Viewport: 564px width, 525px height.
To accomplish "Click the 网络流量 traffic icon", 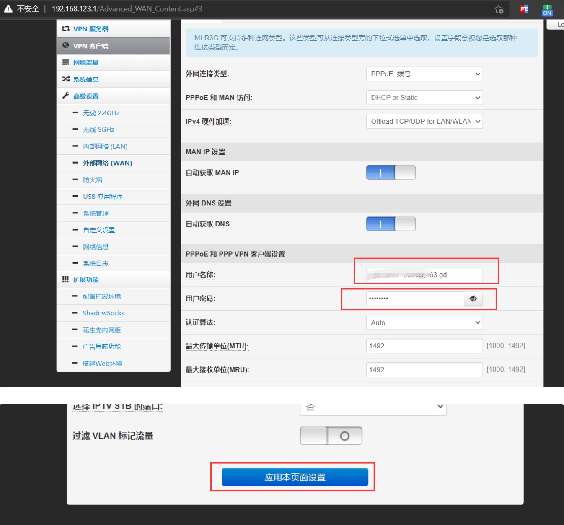I will click(x=66, y=62).
